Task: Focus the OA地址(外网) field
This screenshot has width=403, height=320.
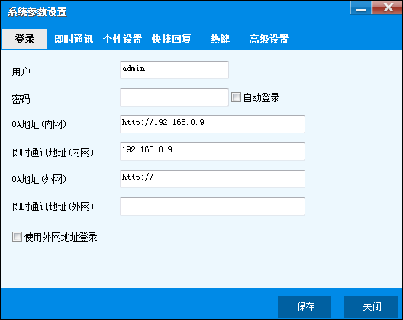Action: tap(212, 179)
